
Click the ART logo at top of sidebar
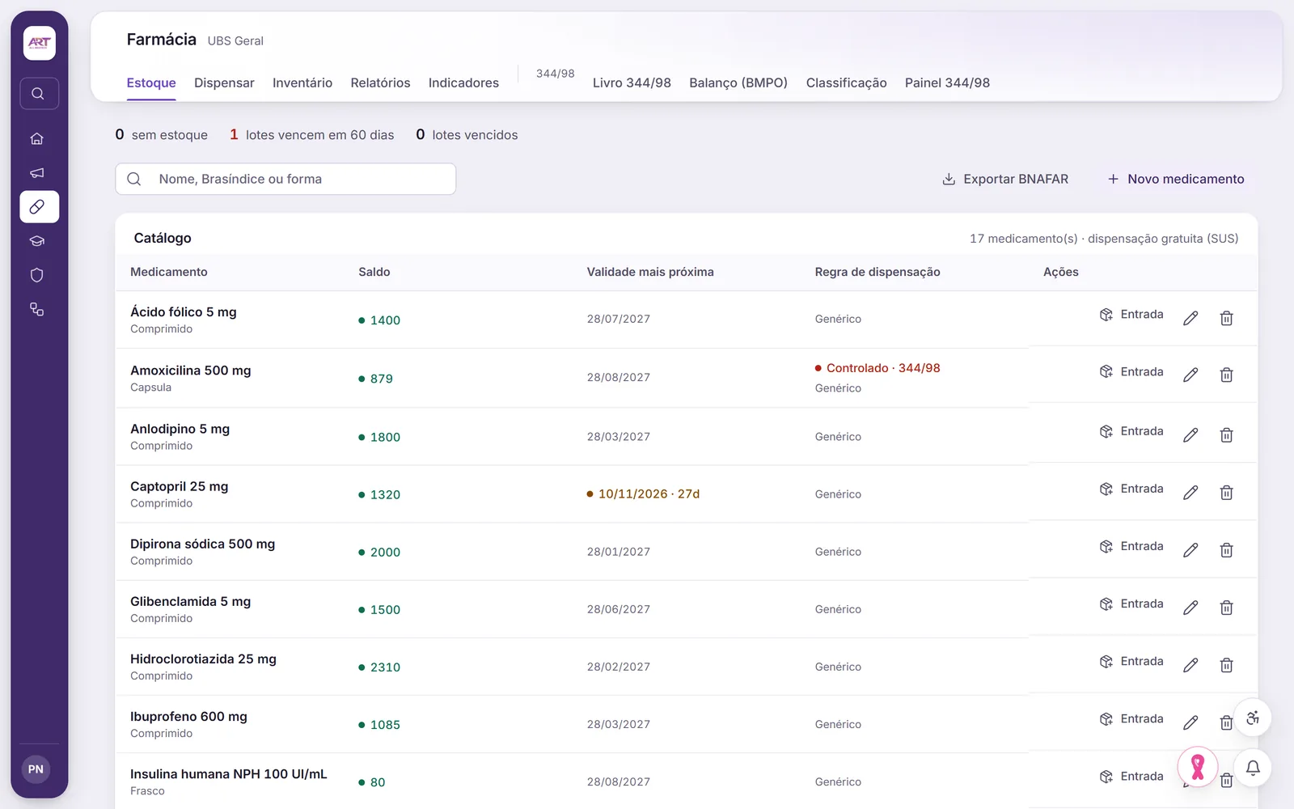tap(40, 43)
